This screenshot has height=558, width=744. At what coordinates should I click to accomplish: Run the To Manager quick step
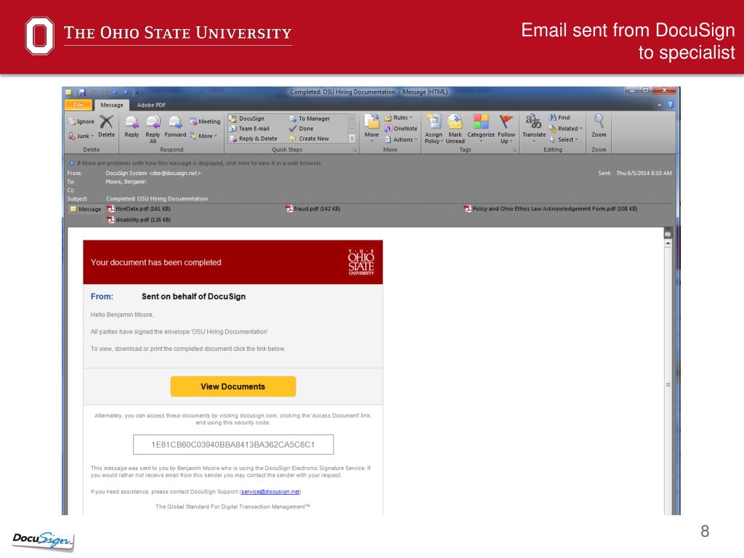[x=310, y=118]
